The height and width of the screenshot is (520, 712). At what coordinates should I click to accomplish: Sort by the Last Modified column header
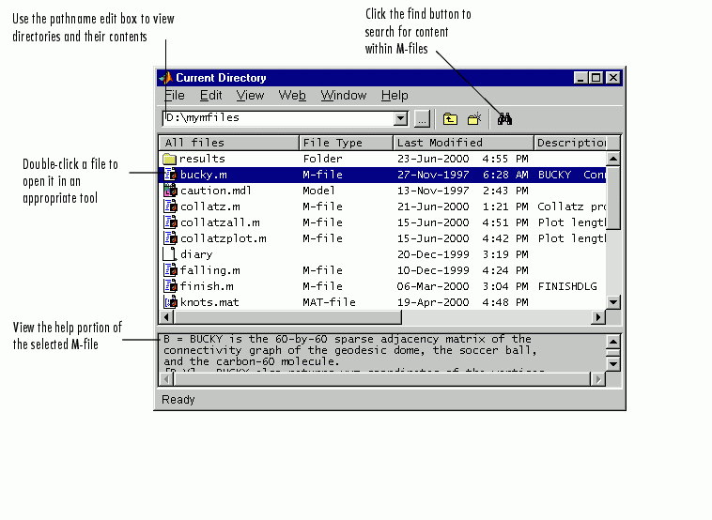pos(463,143)
